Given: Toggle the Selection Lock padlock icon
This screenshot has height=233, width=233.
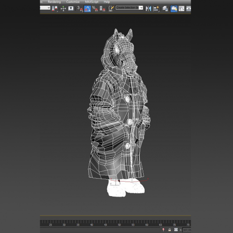Looking at the screenshot, I should (x=169, y=230).
